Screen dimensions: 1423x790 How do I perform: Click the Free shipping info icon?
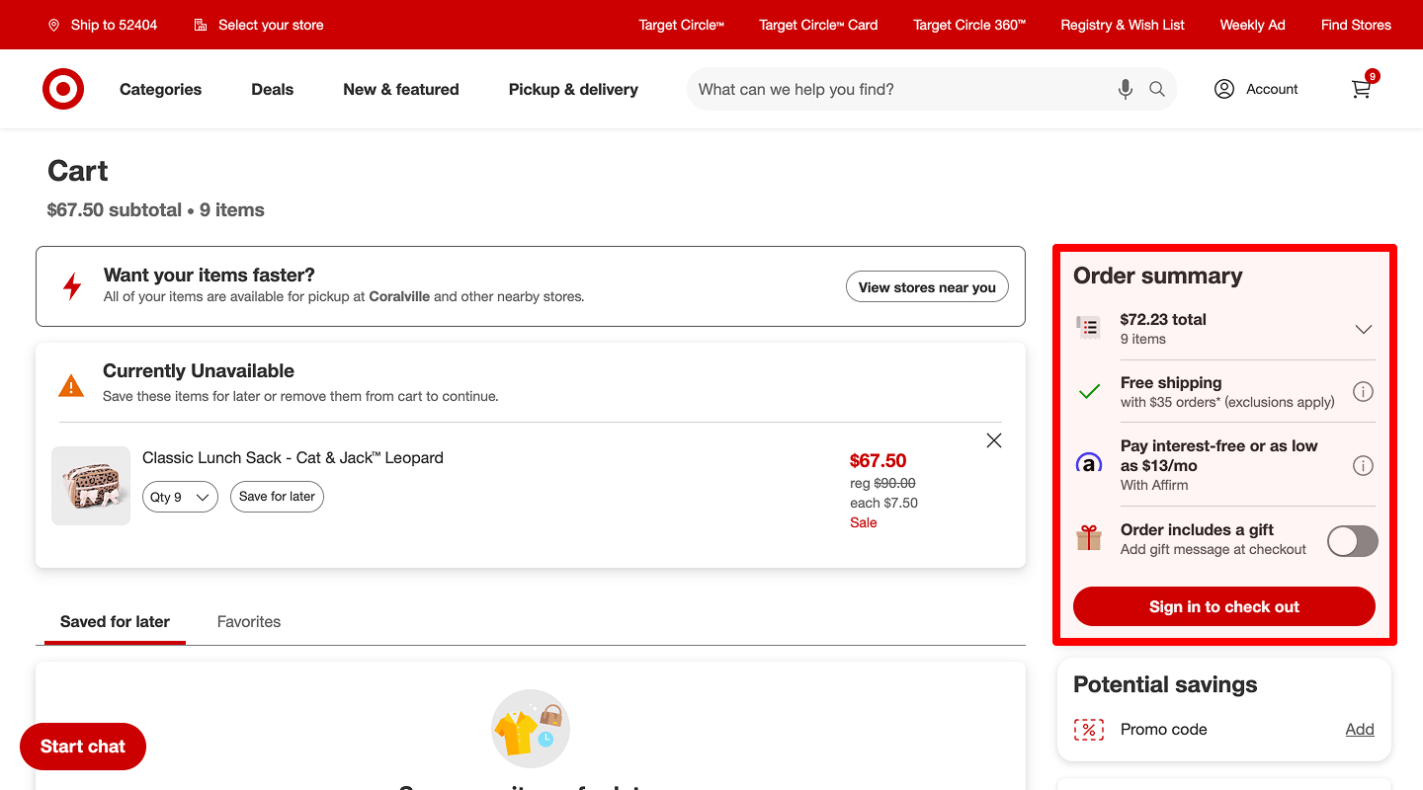[x=1363, y=392]
